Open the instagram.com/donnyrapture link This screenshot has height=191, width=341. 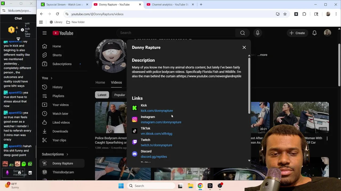161,122
